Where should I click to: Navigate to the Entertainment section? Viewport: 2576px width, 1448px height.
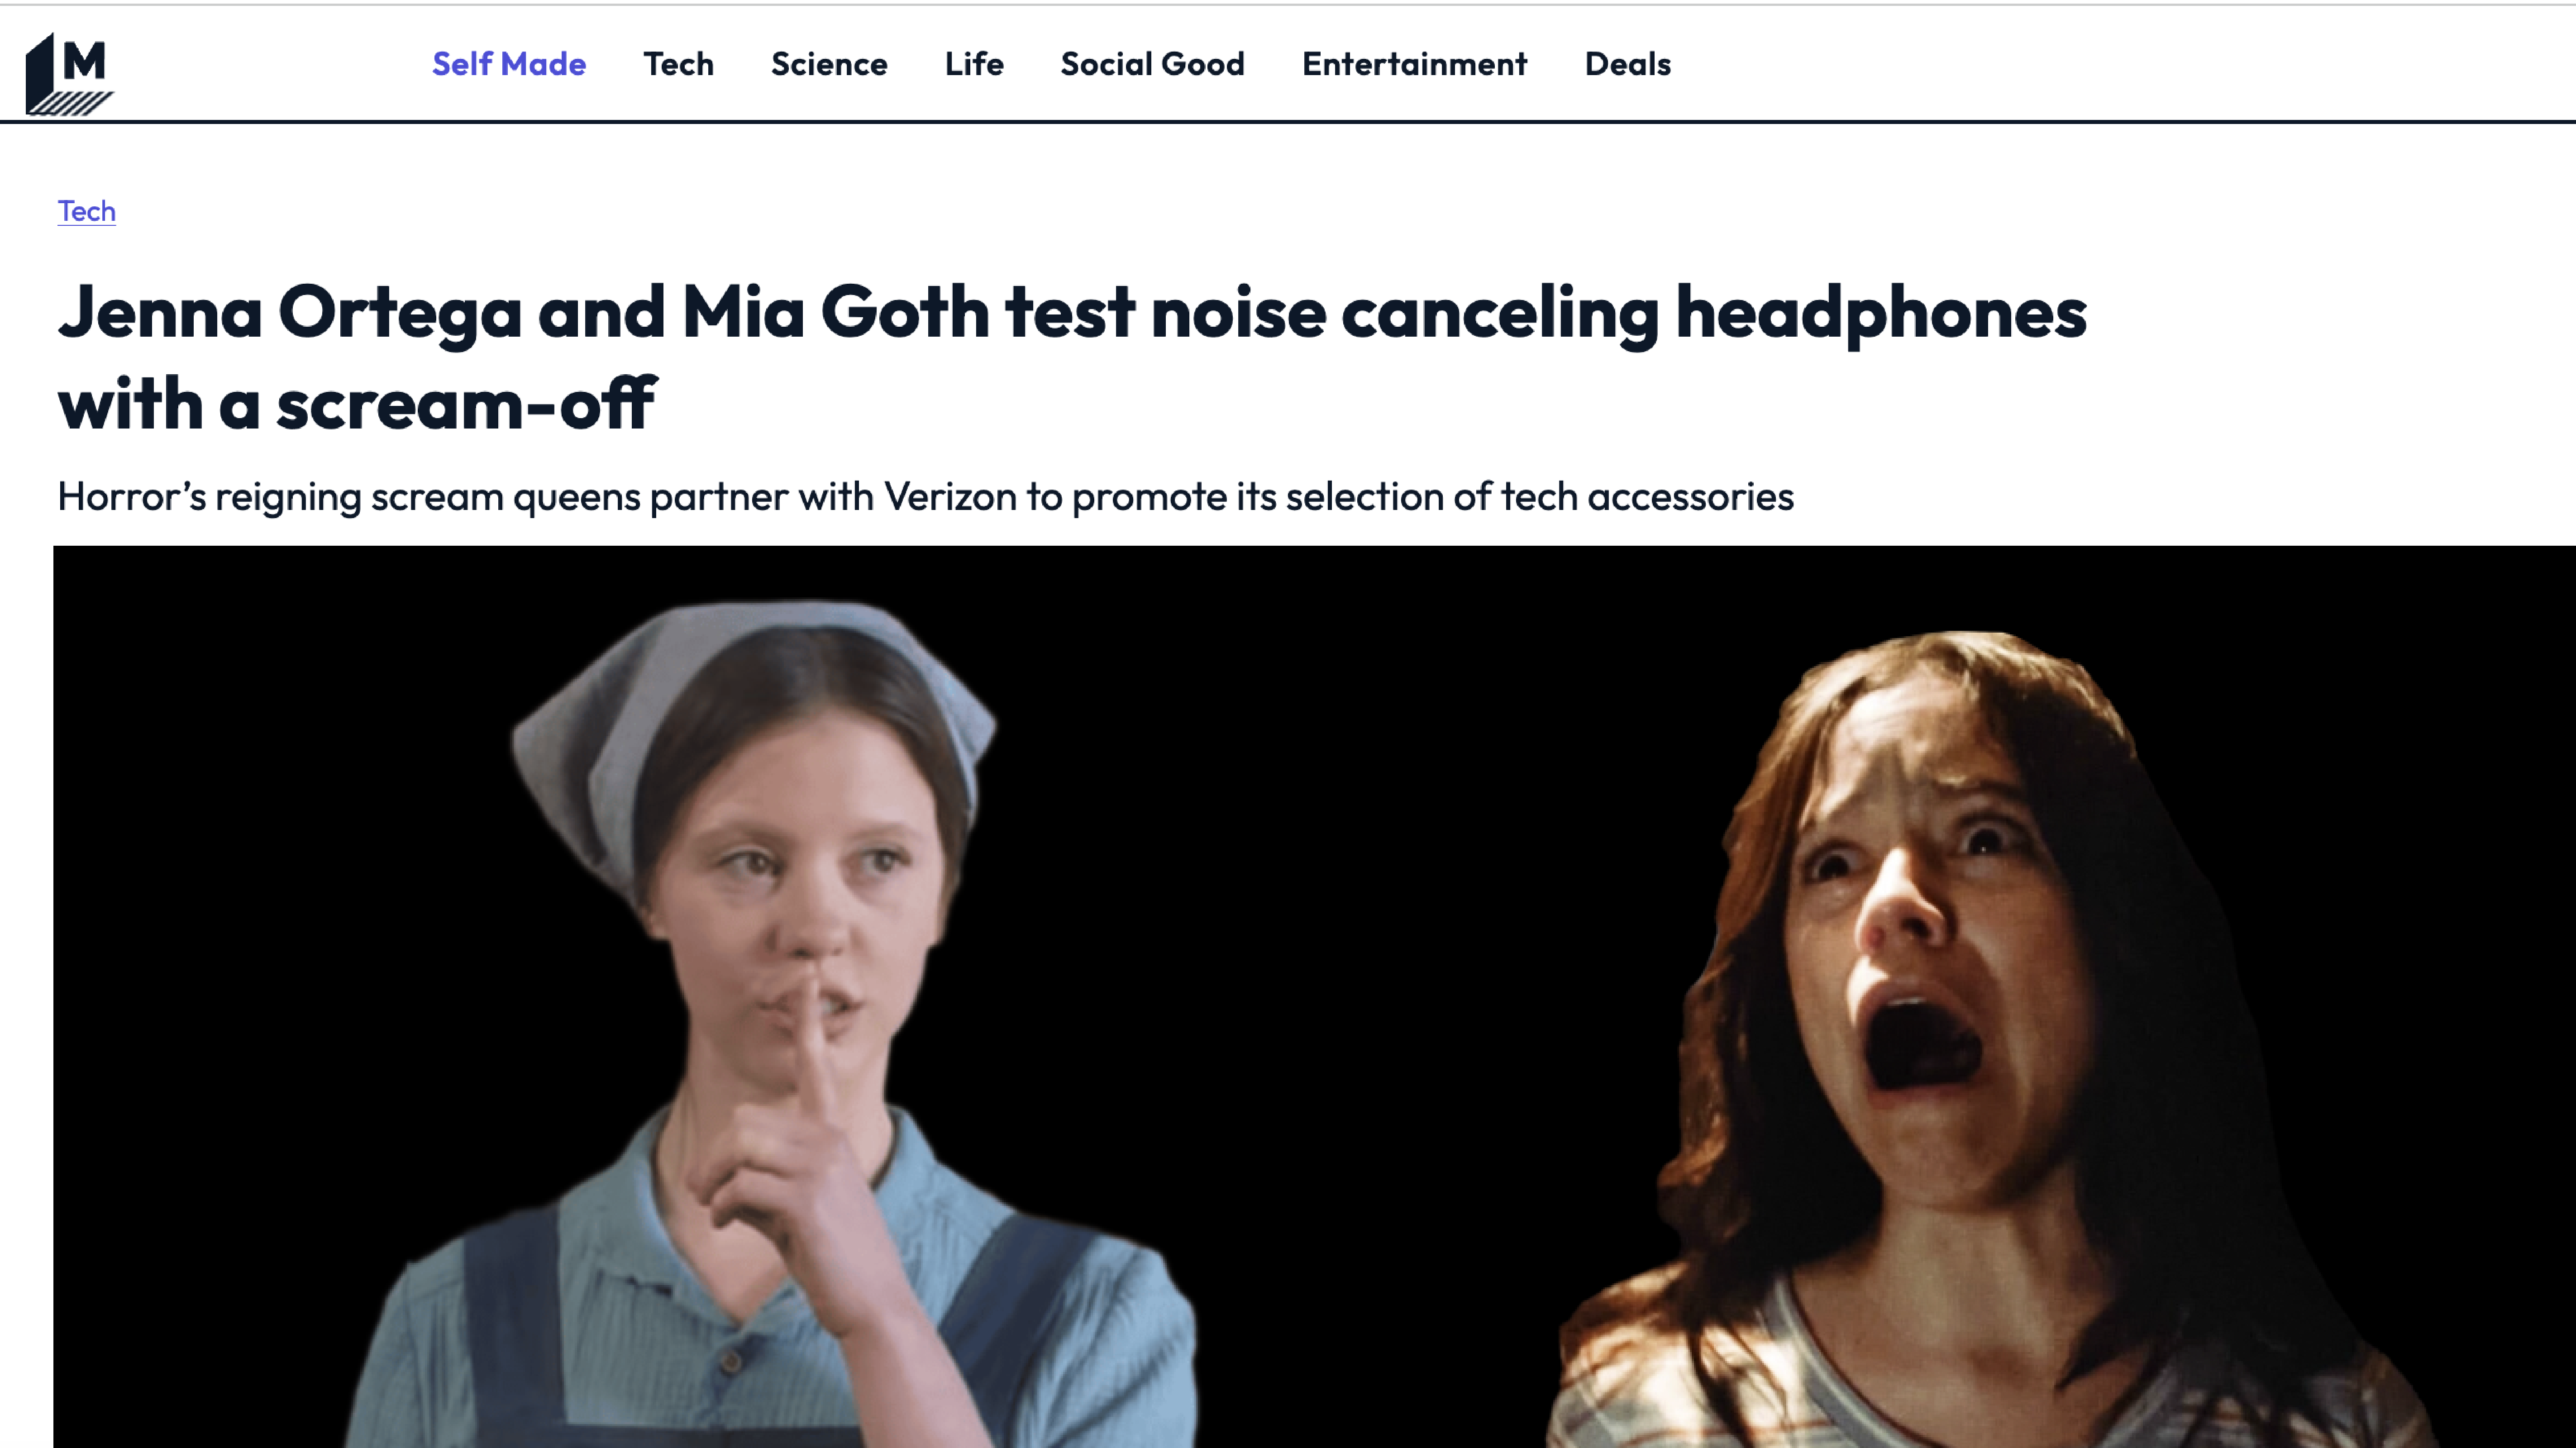click(1414, 64)
